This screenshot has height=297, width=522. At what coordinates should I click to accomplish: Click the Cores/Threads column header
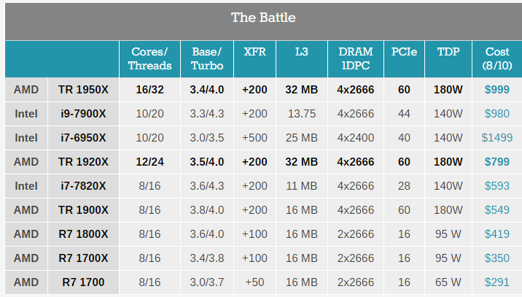tap(149, 58)
